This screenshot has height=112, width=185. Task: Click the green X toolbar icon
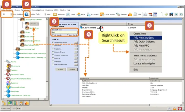click(x=176, y=14)
